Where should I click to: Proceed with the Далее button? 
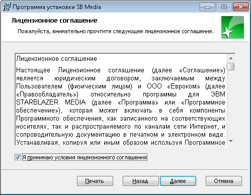(178, 181)
